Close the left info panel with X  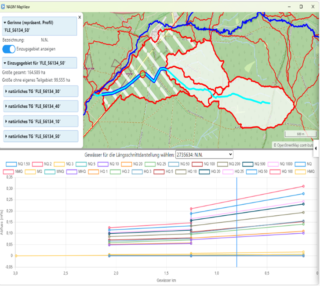[80, 18]
